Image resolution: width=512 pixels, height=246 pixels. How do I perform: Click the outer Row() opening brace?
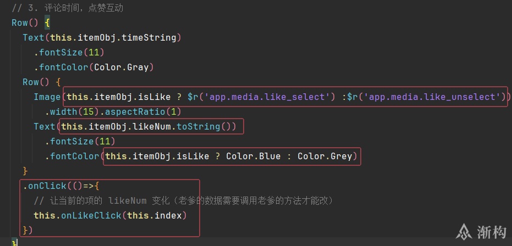click(x=47, y=24)
